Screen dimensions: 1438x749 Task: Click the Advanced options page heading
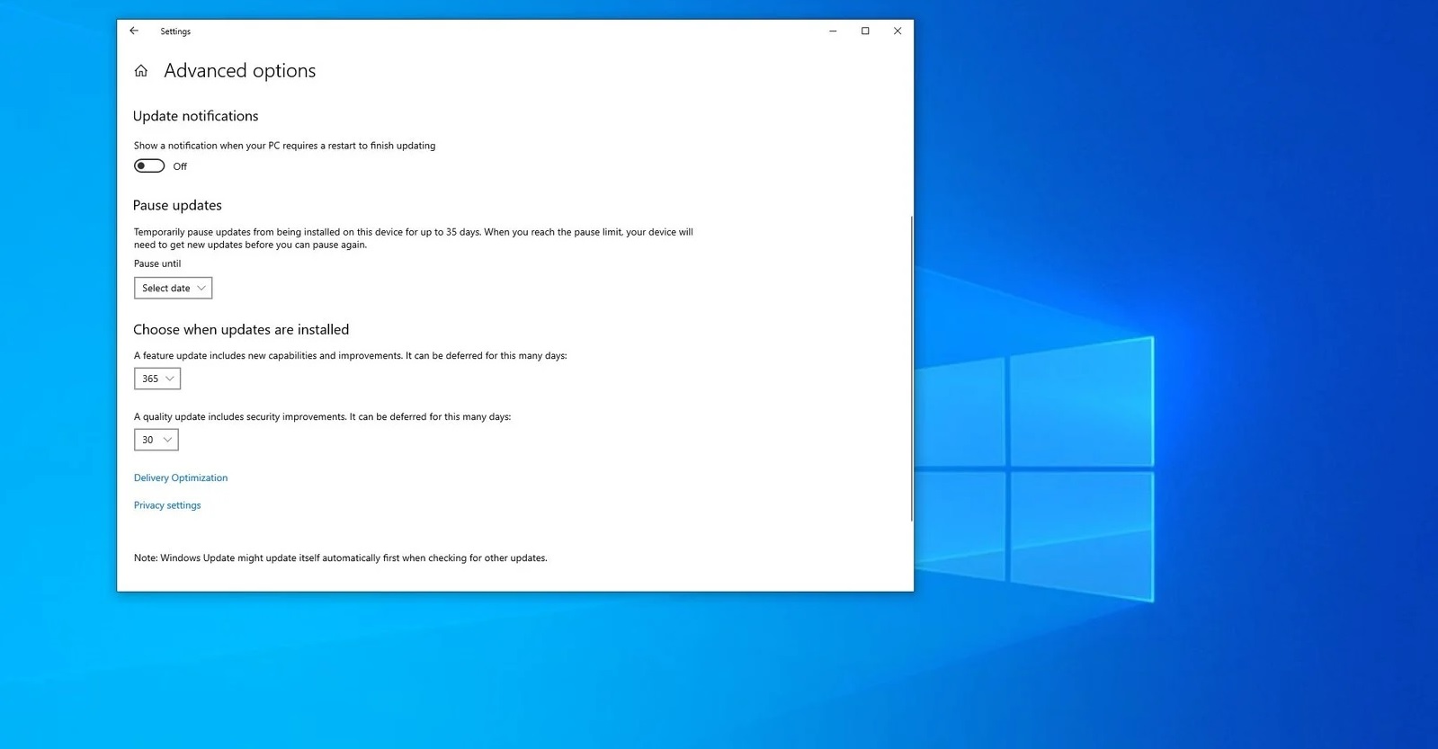click(x=239, y=71)
